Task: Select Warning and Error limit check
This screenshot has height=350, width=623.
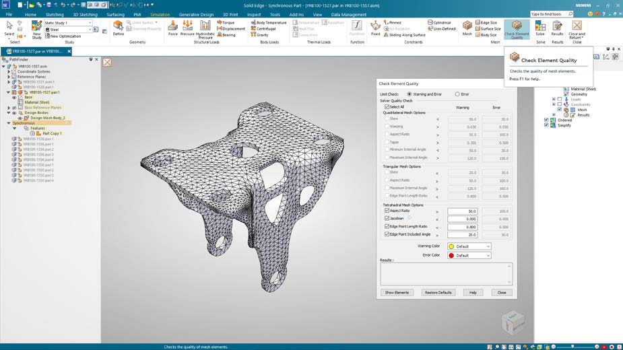Action: [x=409, y=94]
